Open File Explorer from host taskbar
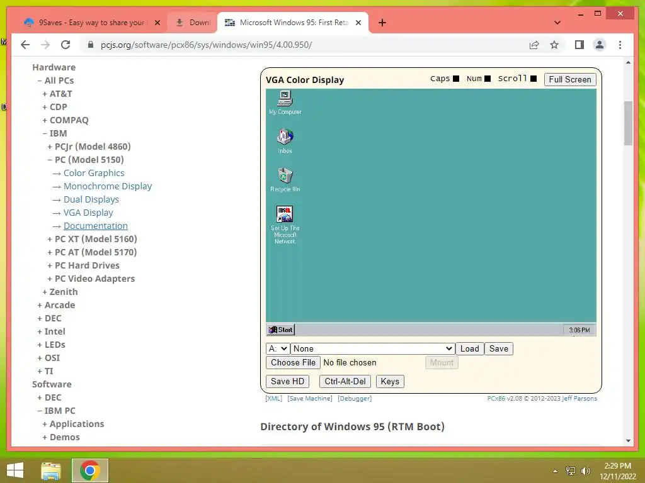Image resolution: width=645 pixels, height=483 pixels. 51,470
